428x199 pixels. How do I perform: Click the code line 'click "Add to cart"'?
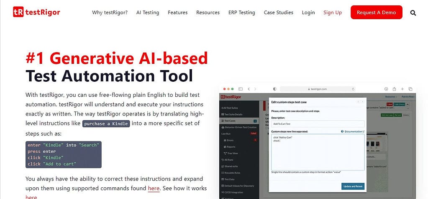51,164
